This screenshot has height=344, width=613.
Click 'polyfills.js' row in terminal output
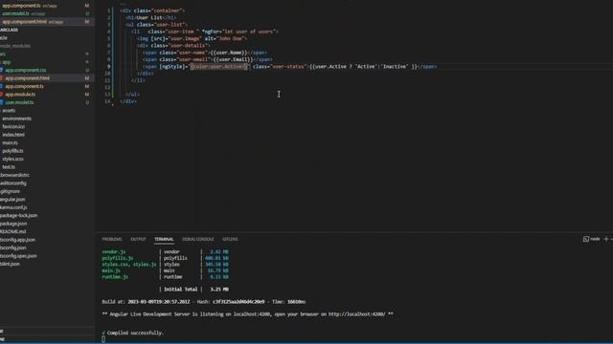[x=166, y=258]
